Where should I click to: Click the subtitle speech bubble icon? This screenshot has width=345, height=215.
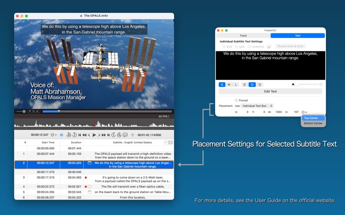[125, 135]
